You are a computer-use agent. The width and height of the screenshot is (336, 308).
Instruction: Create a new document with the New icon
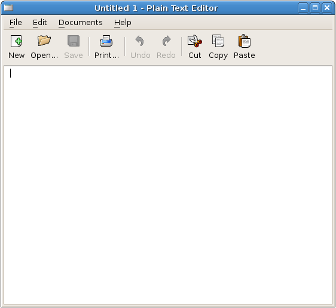[17, 41]
